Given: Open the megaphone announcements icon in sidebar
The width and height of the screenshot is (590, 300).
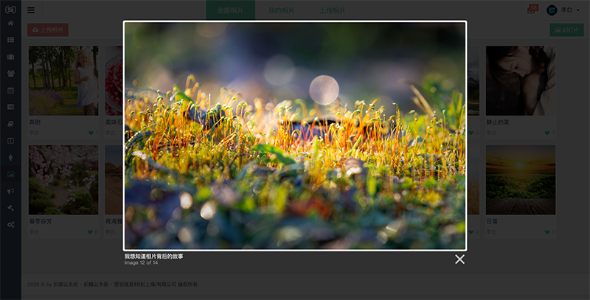Looking at the screenshot, I should pos(10,192).
